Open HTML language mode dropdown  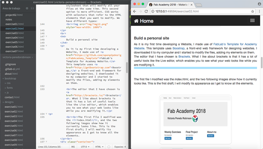point(99,147)
